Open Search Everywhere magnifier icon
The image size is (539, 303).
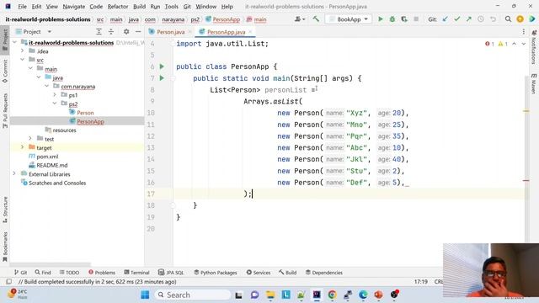point(508,19)
